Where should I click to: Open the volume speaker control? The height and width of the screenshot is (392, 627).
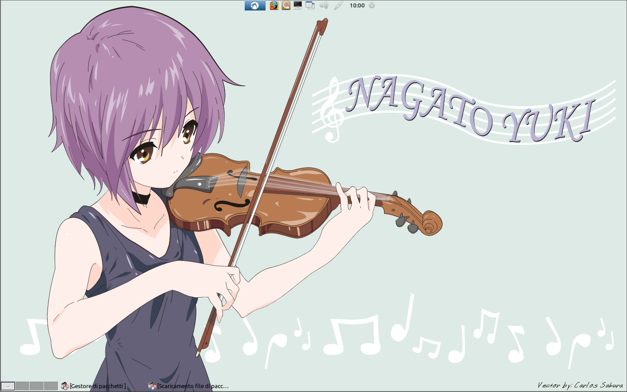coord(324,5)
